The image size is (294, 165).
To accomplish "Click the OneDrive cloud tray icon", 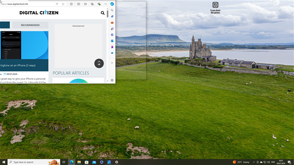I will pyautogui.click(x=261, y=162).
